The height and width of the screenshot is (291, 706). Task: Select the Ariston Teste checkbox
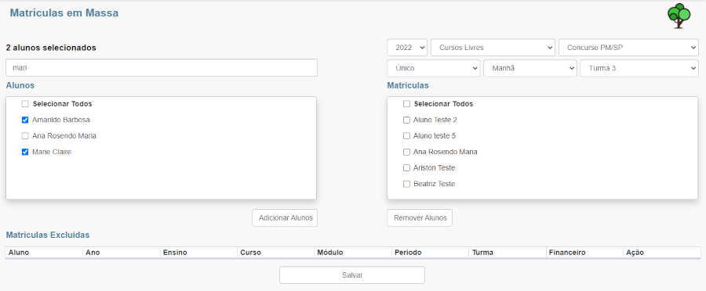pos(406,168)
